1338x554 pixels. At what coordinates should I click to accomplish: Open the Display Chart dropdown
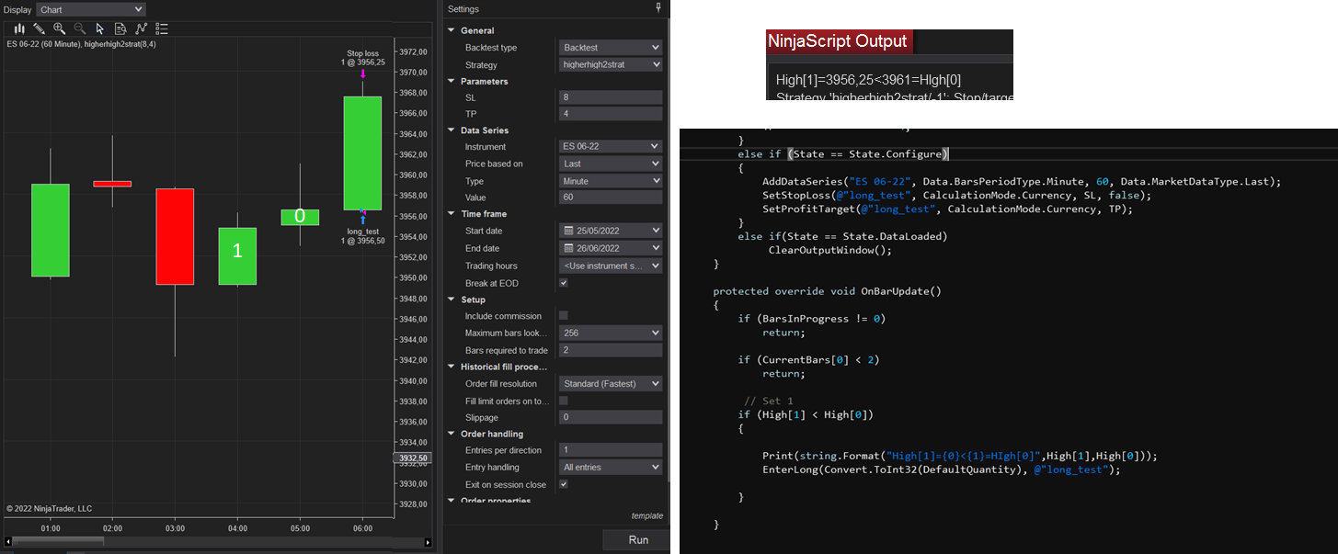pyautogui.click(x=90, y=9)
